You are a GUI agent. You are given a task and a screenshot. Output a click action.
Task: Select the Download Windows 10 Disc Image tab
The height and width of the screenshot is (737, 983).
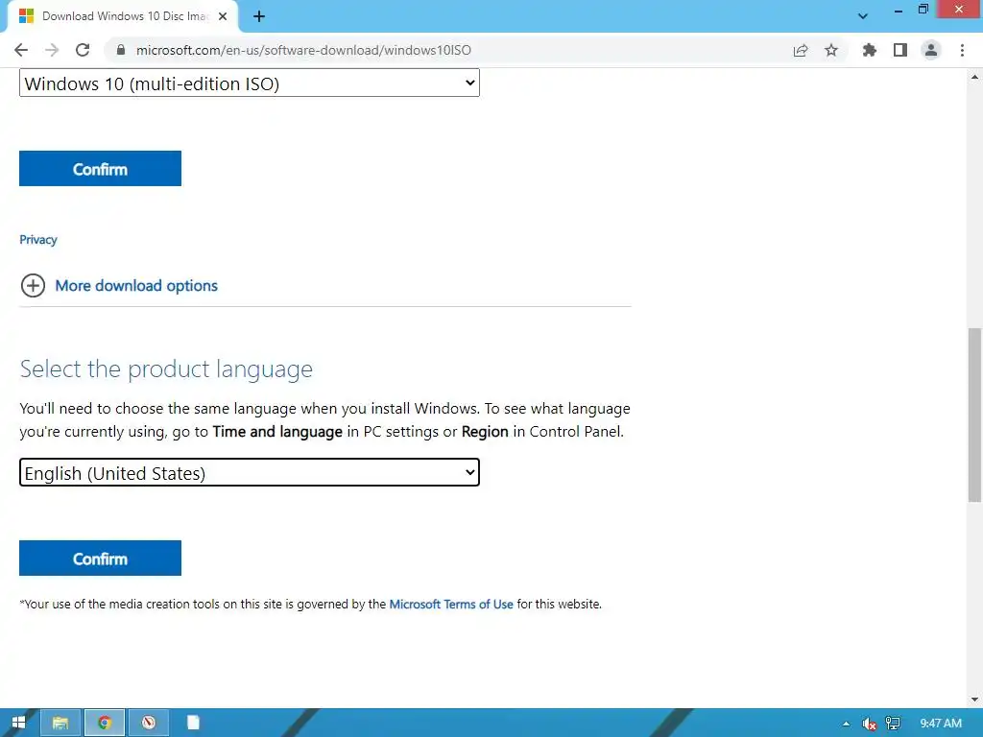[x=124, y=17]
